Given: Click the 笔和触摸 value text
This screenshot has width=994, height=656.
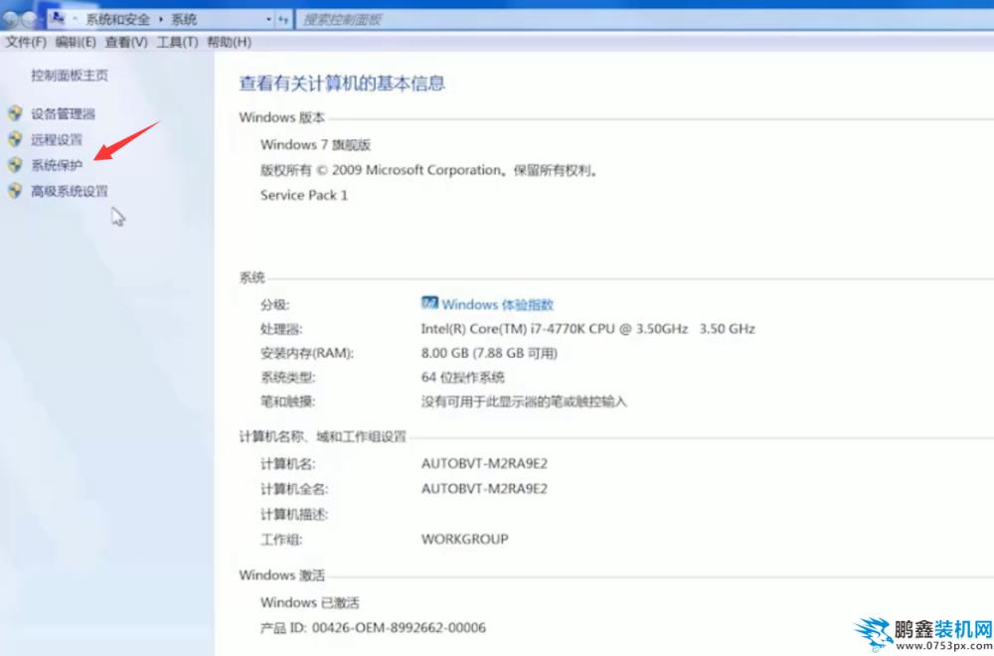Looking at the screenshot, I should pyautogui.click(x=524, y=402).
